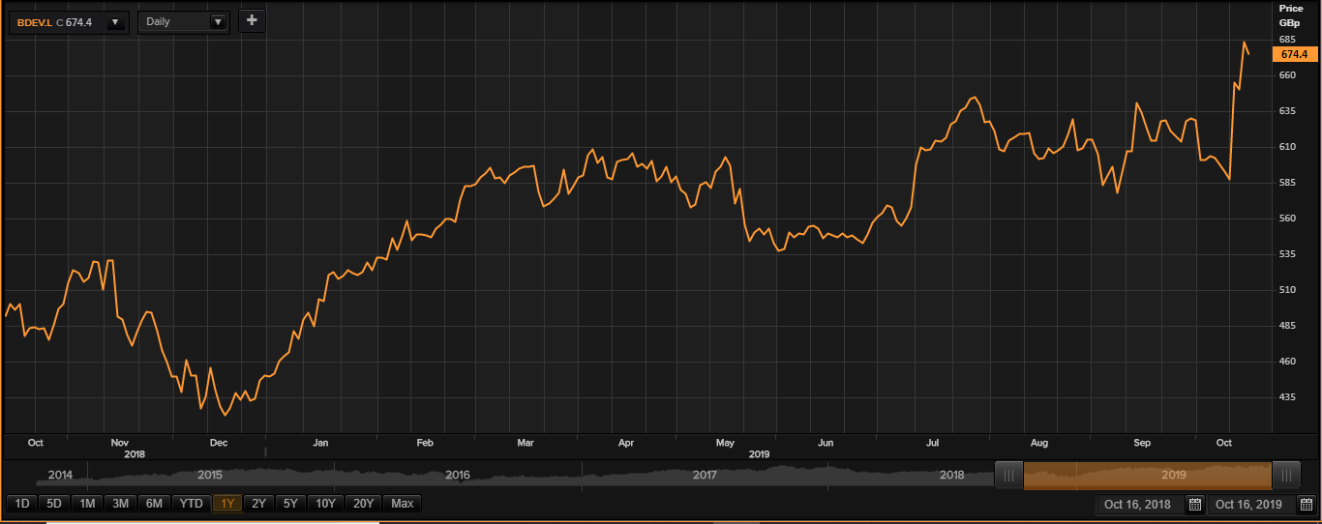This screenshot has width=1322, height=524.
Task: Click the 435 price axis label
Action: pos(1288,397)
